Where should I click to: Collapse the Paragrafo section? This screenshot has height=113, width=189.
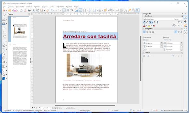143,29
